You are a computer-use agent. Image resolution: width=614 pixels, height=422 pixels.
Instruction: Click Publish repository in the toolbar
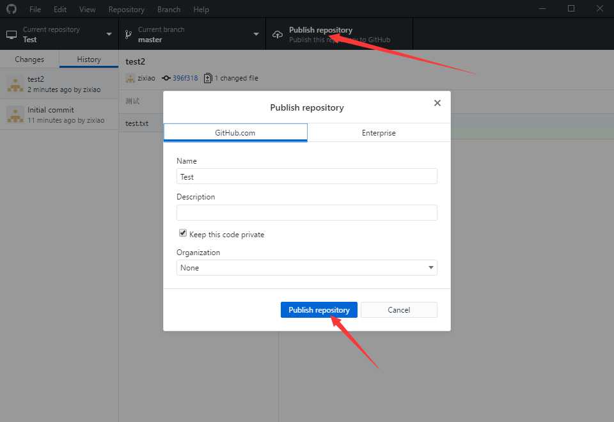tap(339, 34)
